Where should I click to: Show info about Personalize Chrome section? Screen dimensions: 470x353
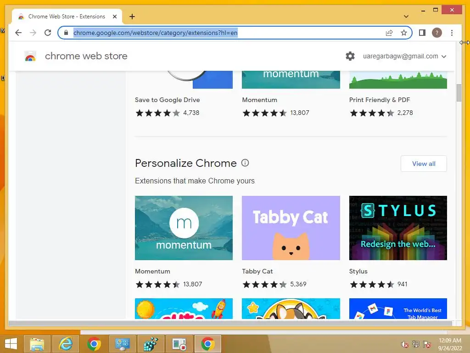tap(245, 163)
